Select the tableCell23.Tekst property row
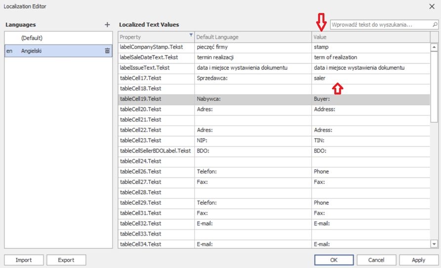This screenshot has height=268, width=441. point(156,140)
